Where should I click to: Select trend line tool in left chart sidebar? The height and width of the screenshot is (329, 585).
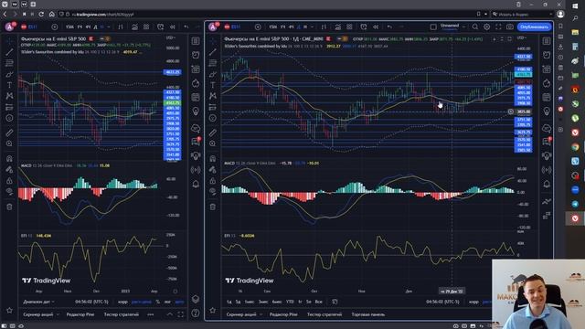coord(9,52)
